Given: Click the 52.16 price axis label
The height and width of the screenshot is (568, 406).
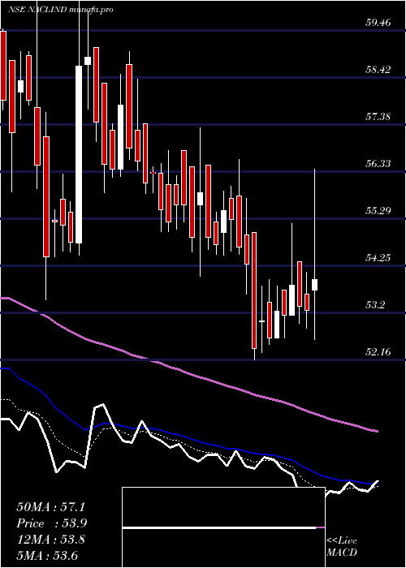Looking at the screenshot, I should click(378, 351).
